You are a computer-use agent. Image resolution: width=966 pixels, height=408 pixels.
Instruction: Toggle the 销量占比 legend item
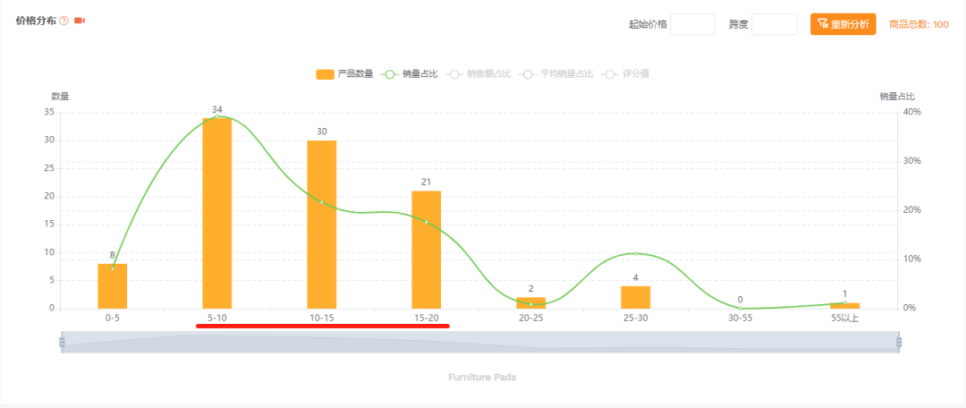click(409, 74)
